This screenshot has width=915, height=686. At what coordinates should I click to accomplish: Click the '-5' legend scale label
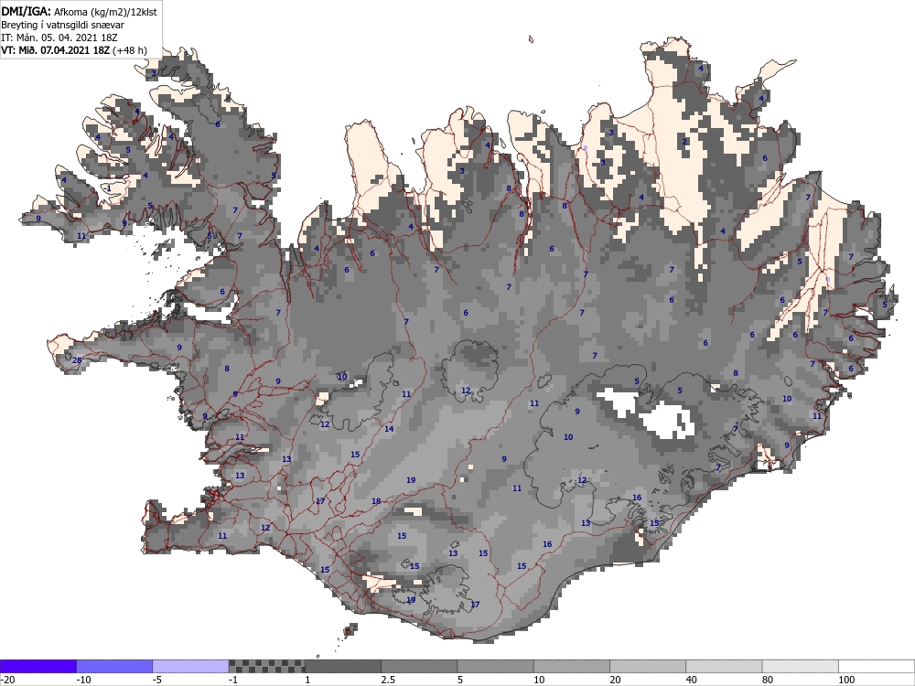[157, 680]
